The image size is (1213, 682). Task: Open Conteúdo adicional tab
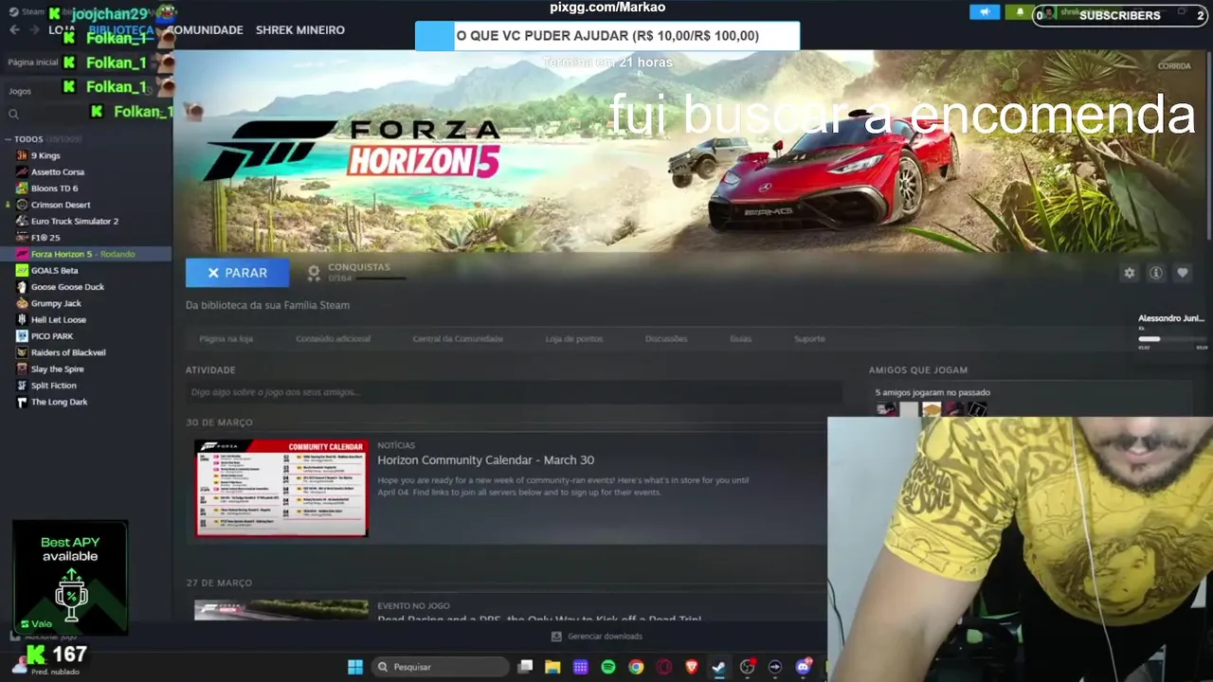click(x=333, y=338)
